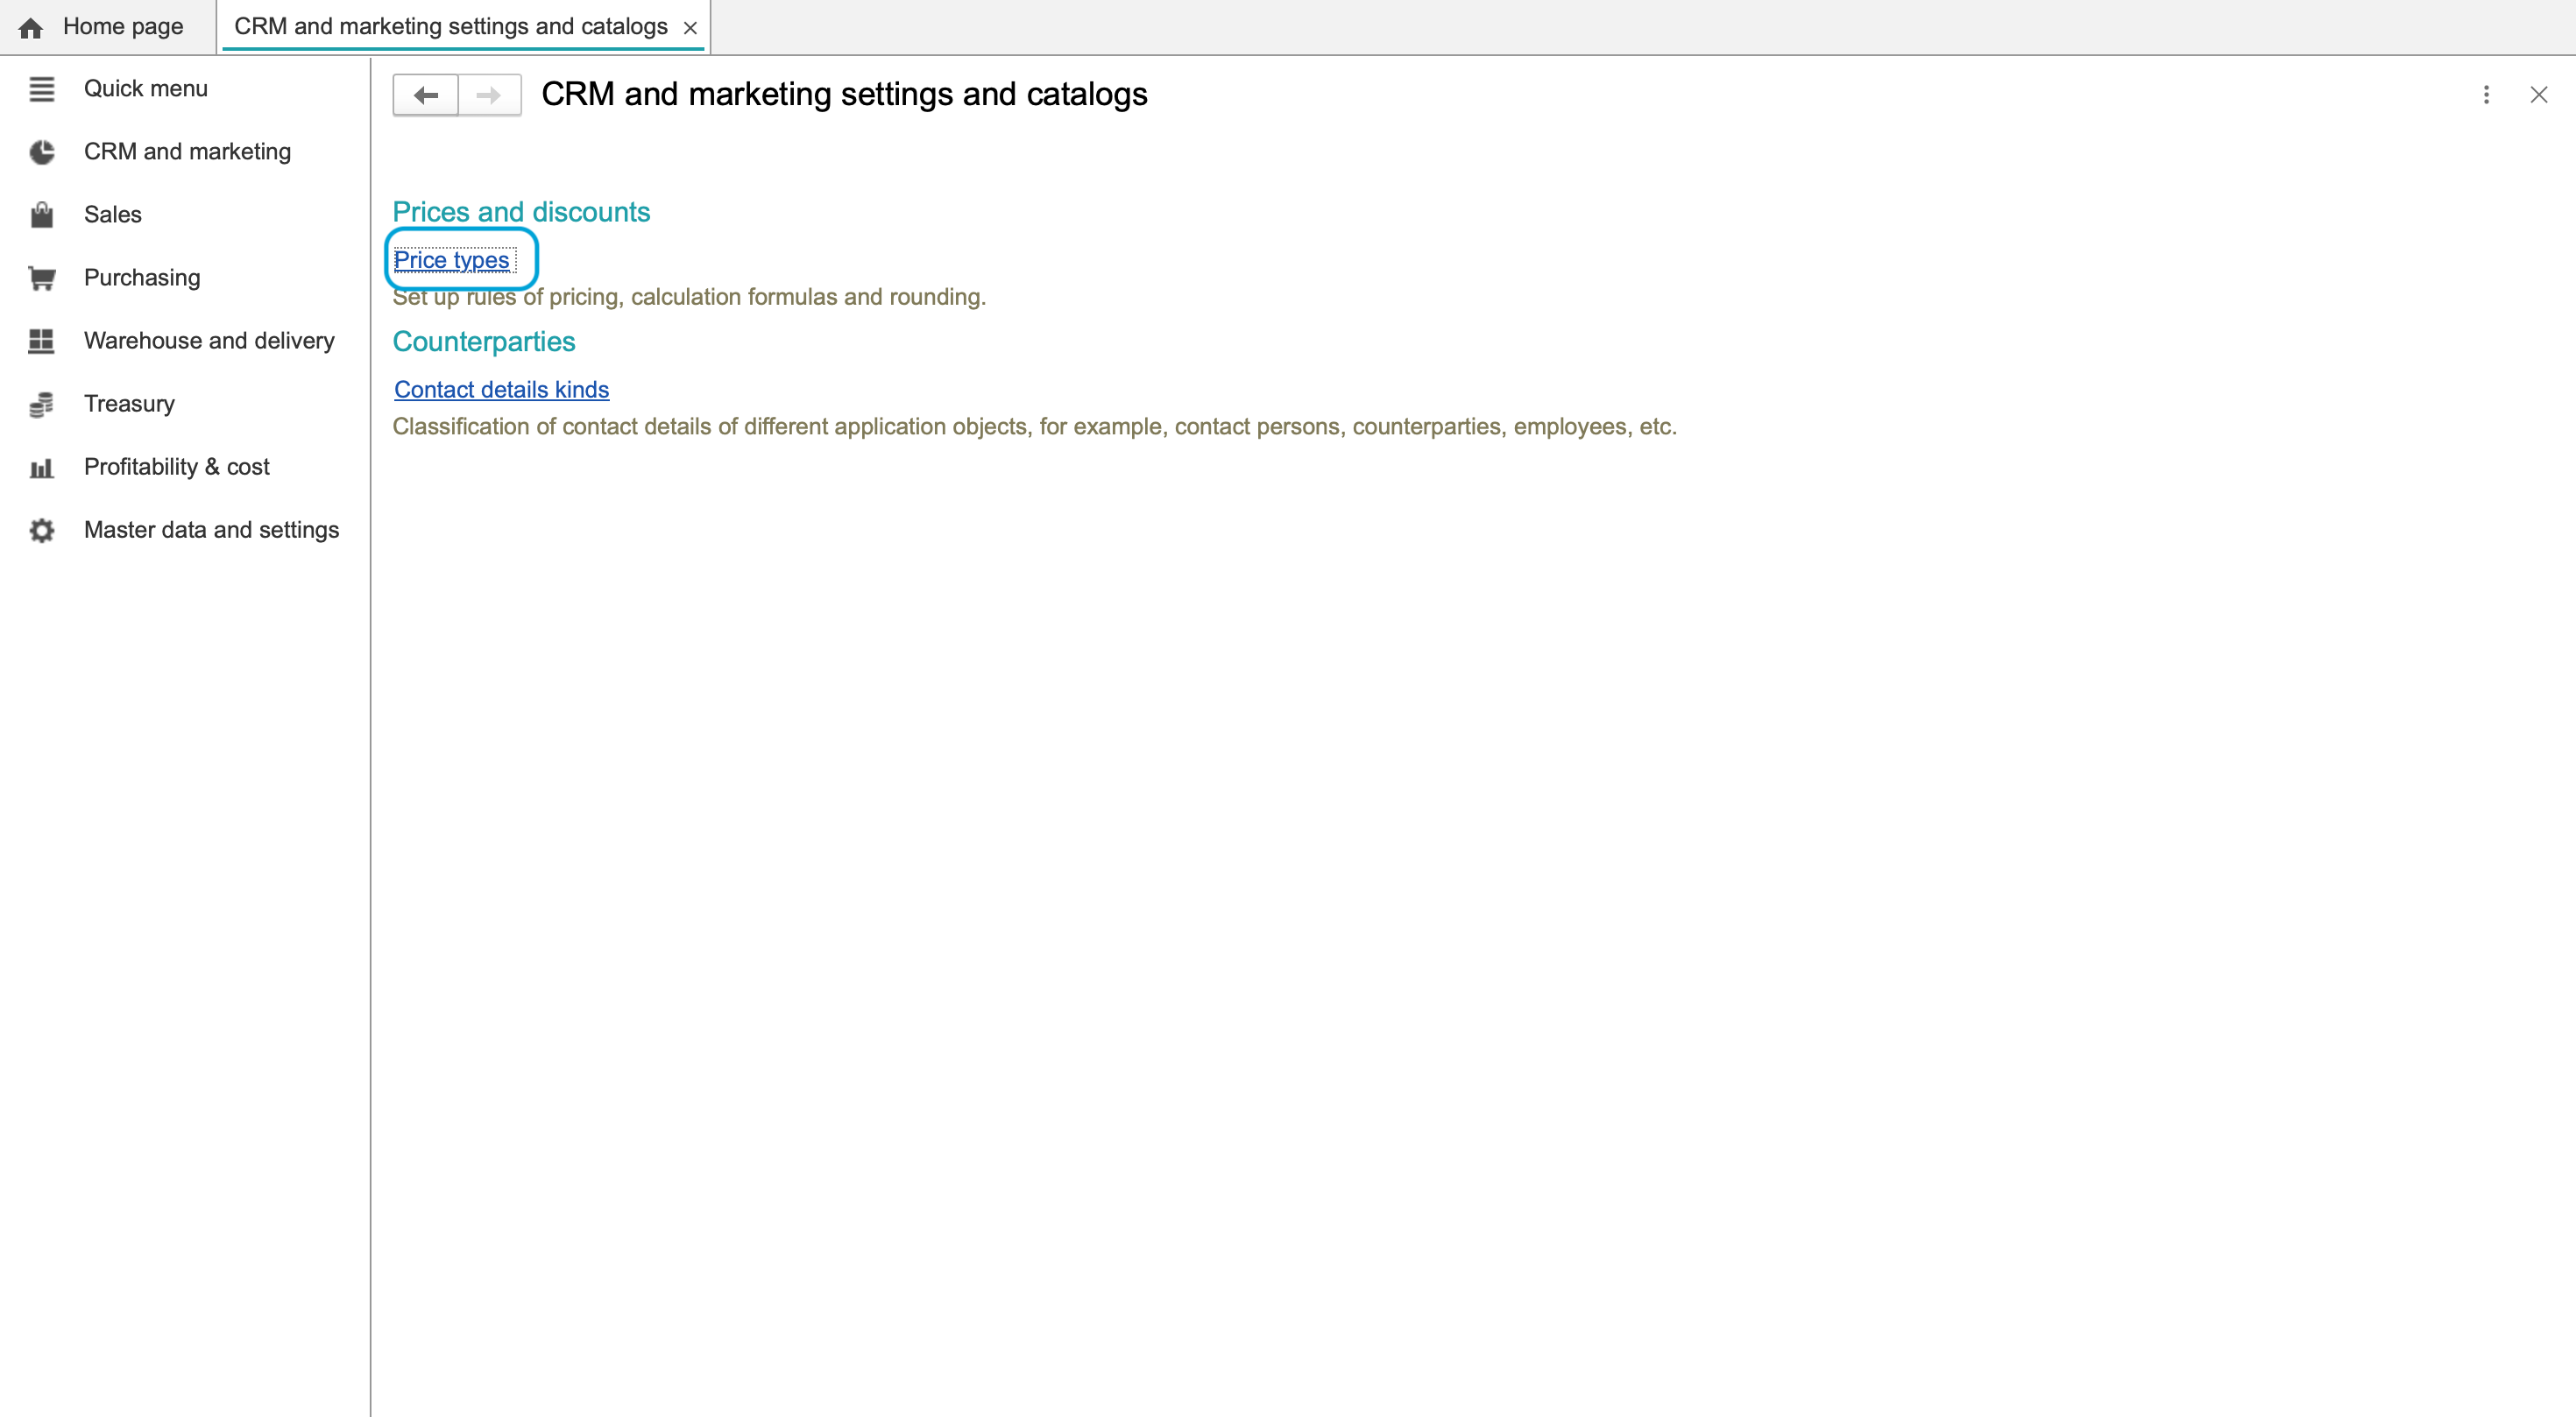Open the Purchasing section

(x=142, y=278)
